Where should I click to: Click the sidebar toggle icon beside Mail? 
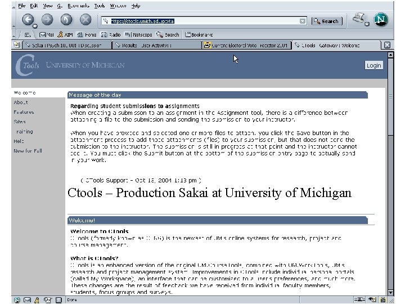28,35
